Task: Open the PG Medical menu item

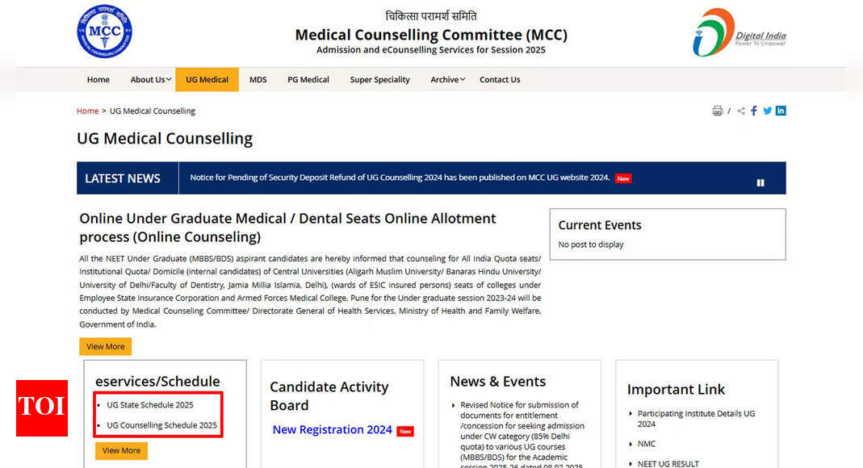Action: coord(308,80)
